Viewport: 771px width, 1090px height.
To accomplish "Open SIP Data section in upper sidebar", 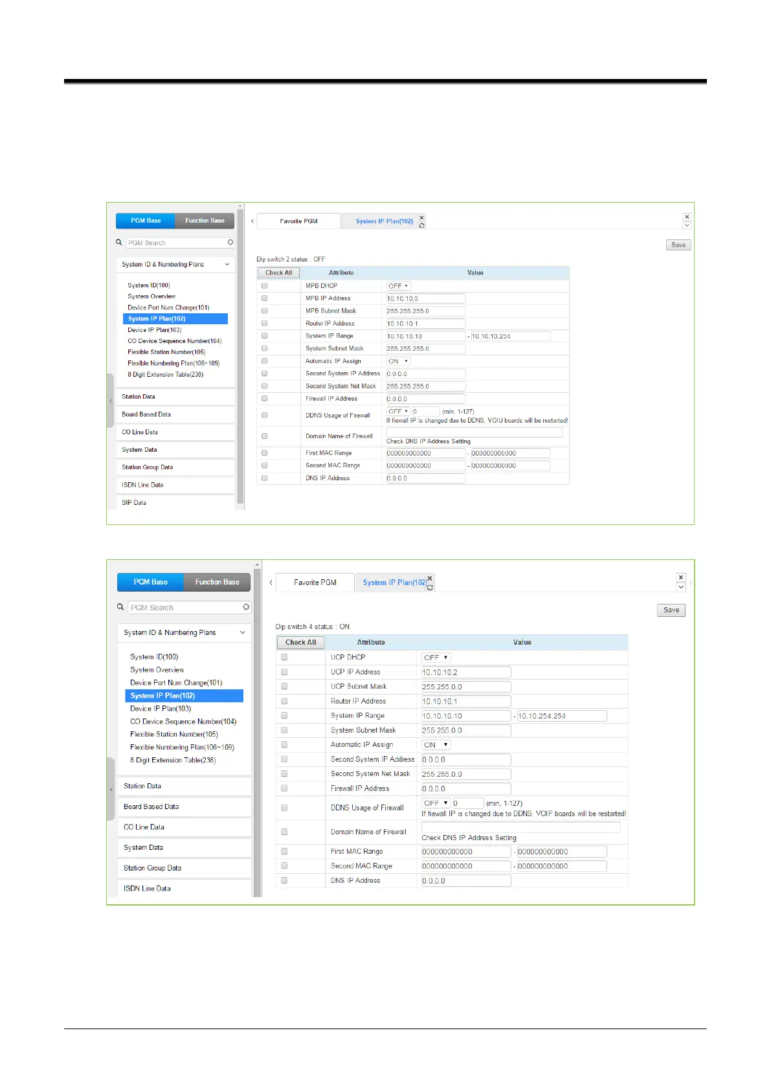I will [175, 503].
